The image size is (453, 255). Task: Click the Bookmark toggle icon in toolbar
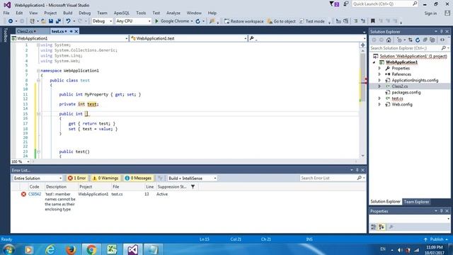pyautogui.click(x=373, y=21)
